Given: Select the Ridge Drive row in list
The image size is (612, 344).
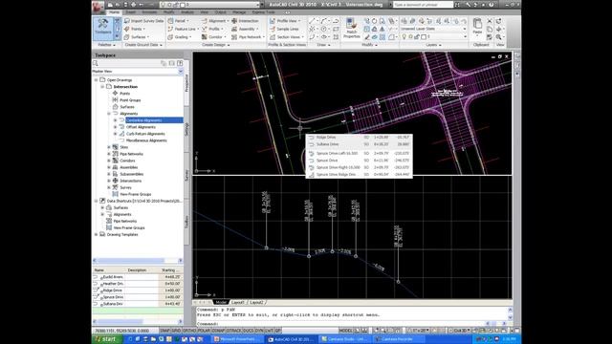Looking at the screenshot, I should tap(138, 290).
